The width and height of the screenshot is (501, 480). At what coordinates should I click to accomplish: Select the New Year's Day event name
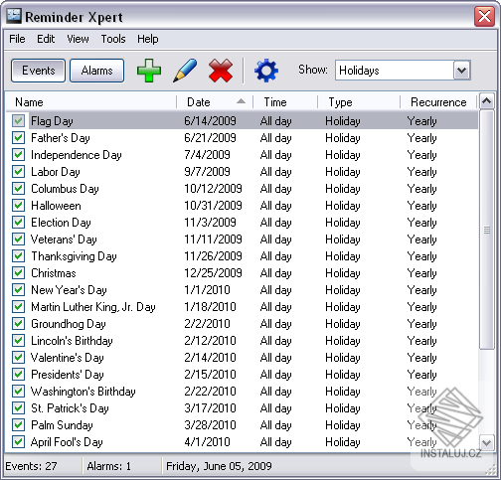(x=69, y=290)
